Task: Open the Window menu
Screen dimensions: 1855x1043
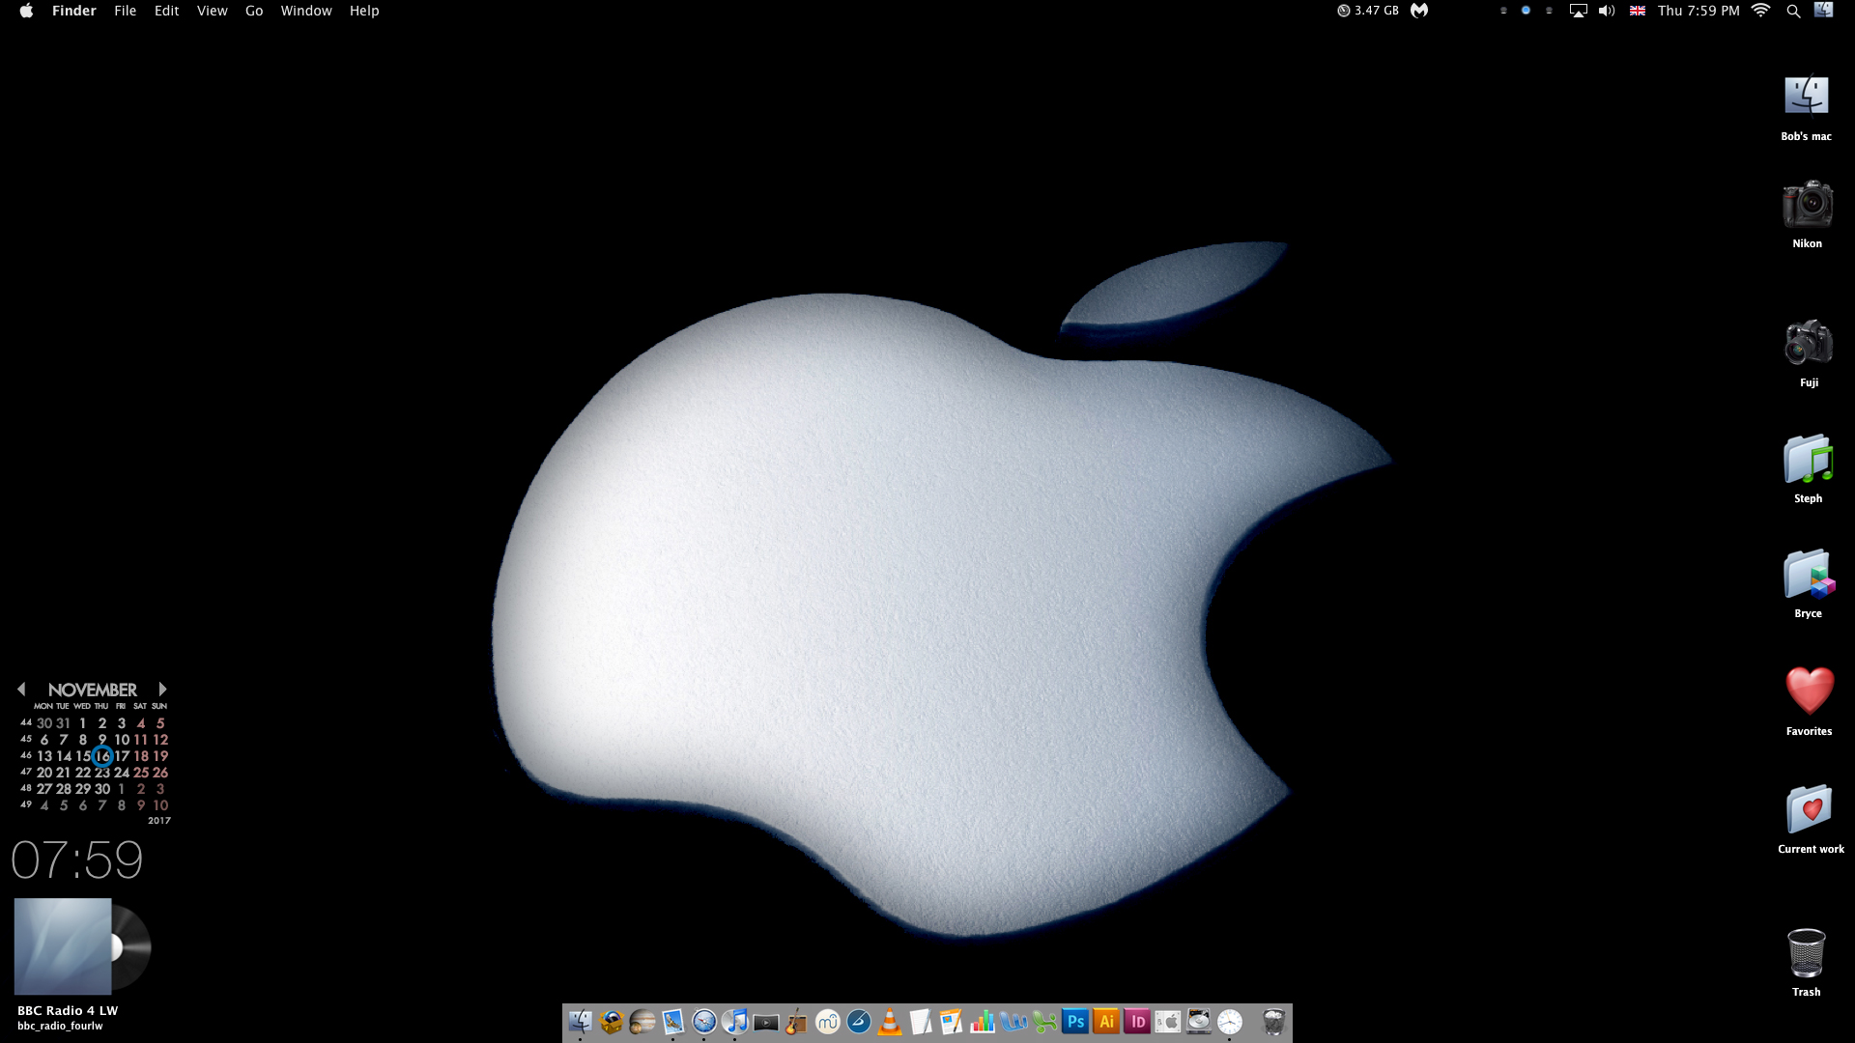Action: [306, 11]
